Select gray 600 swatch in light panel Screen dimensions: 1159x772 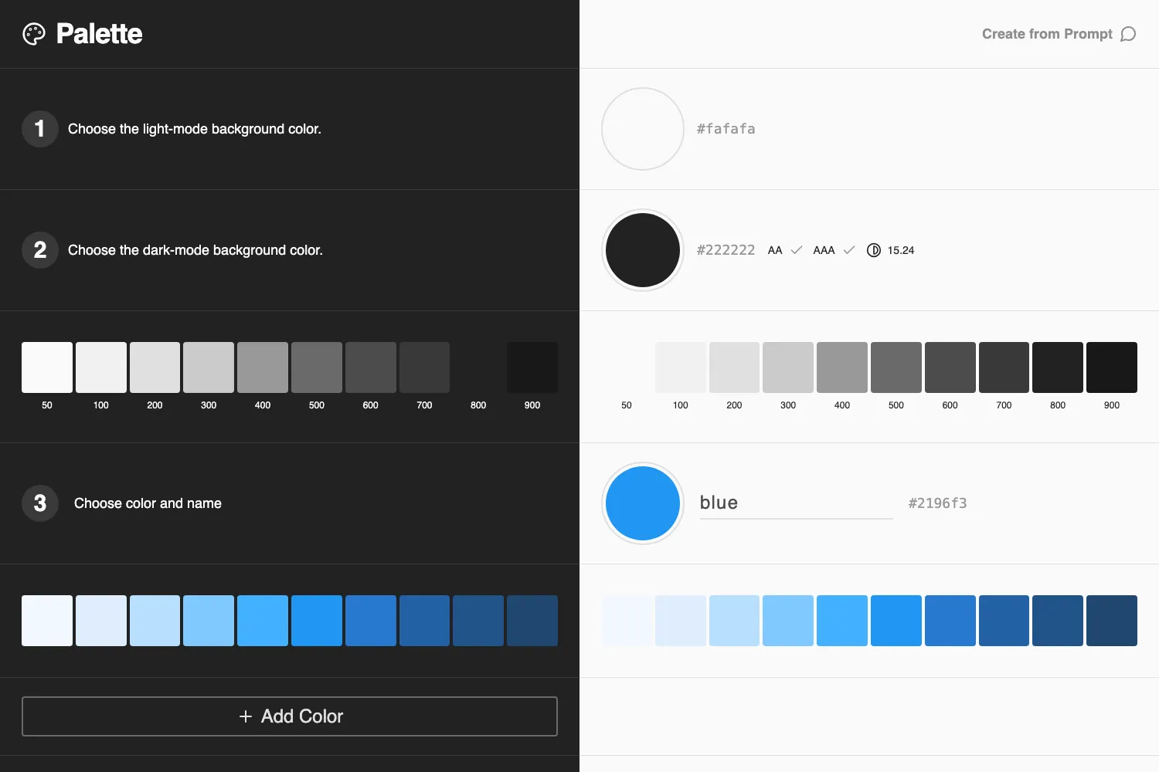pos(950,367)
